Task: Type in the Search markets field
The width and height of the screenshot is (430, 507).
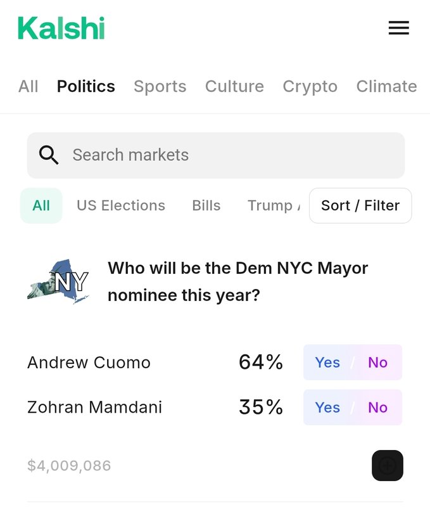Action: [x=228, y=155]
